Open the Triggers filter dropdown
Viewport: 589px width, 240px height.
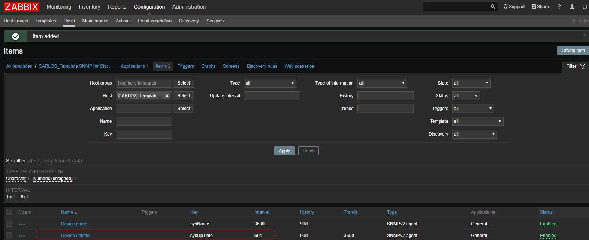473,109
